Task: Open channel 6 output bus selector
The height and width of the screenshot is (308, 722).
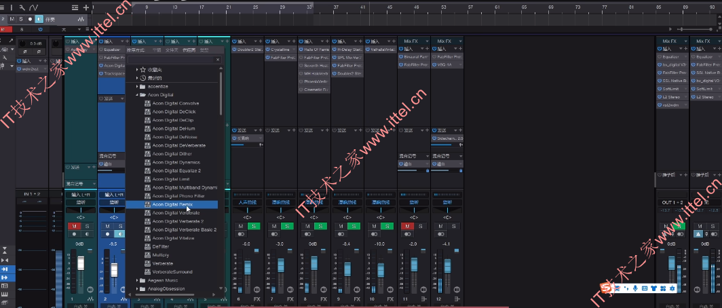Action: point(247,203)
